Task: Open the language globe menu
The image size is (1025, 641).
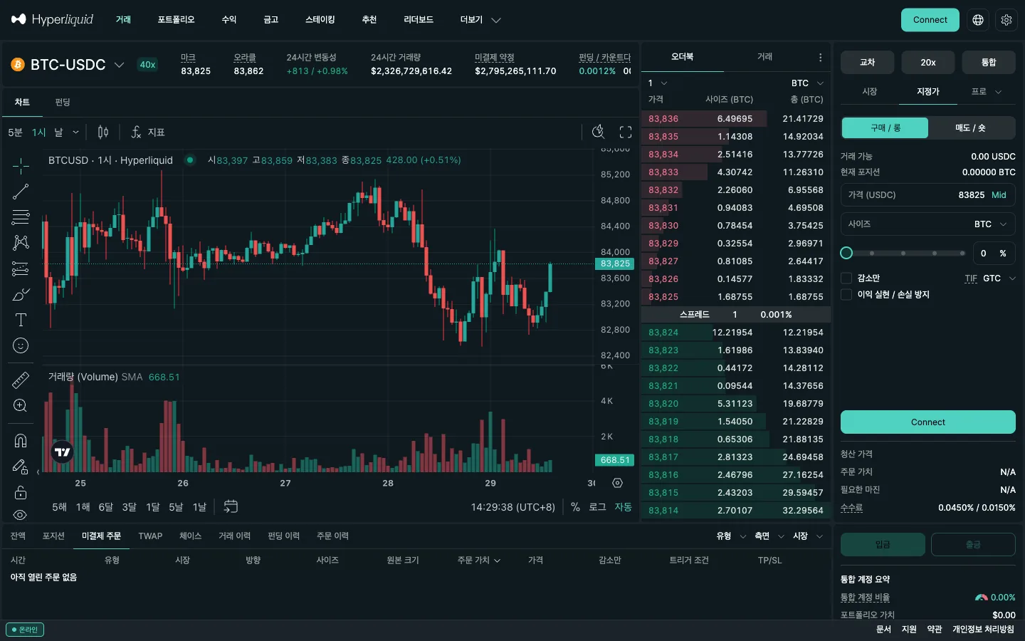Action: pos(978,20)
